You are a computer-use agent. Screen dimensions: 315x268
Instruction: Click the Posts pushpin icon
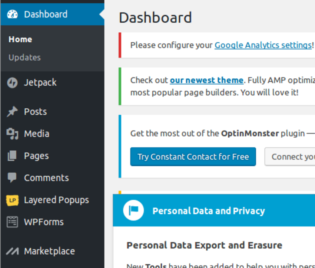click(x=12, y=111)
